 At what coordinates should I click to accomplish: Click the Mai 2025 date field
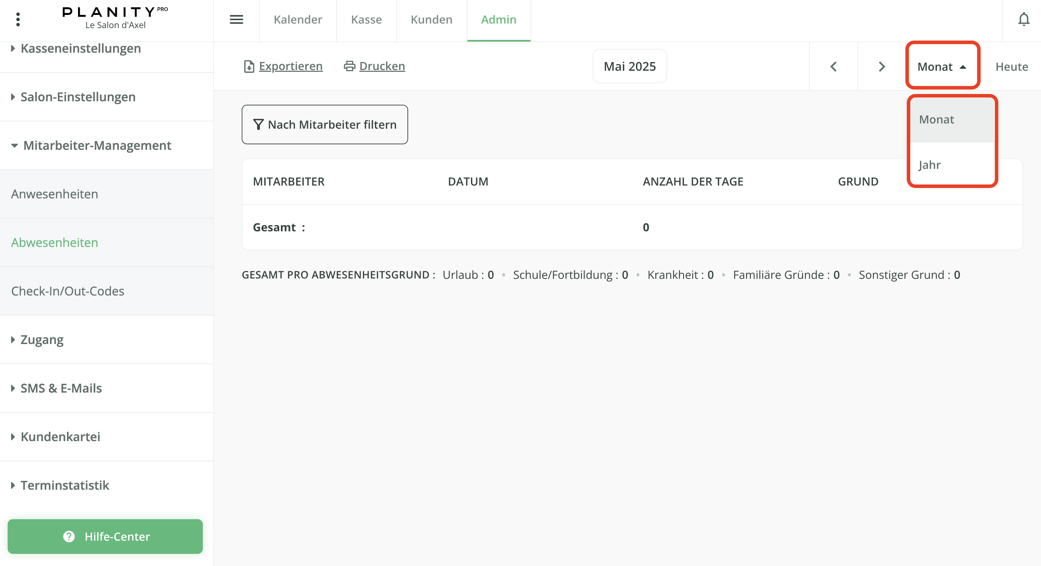click(629, 66)
